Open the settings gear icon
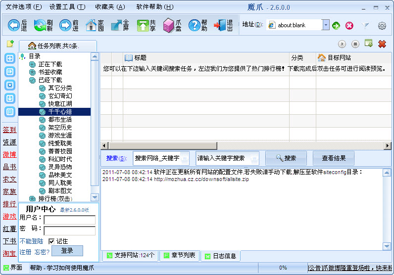The height and width of the screenshot is (275, 394). [x=382, y=25]
